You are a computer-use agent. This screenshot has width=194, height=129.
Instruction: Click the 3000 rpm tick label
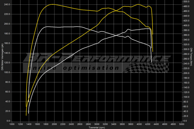[x=97, y=124]
